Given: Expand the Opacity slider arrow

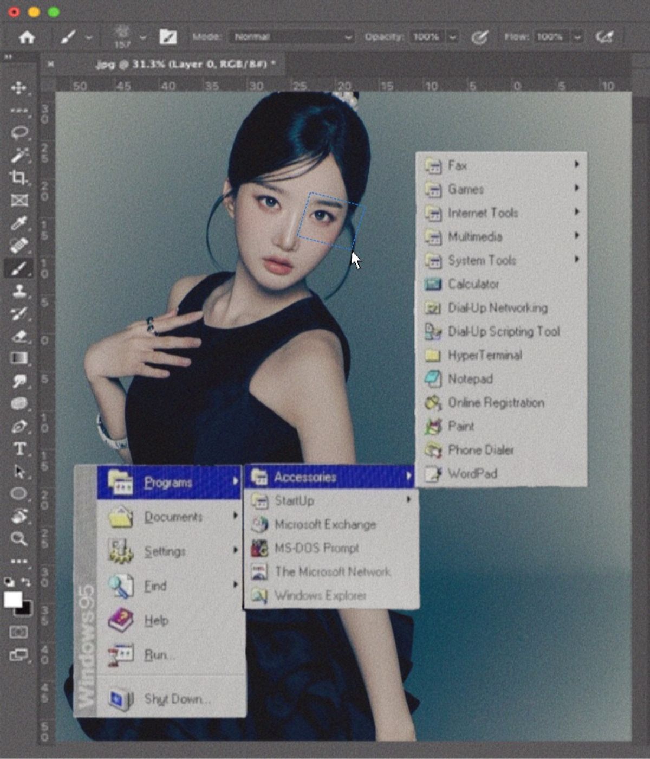Looking at the screenshot, I should [x=452, y=37].
